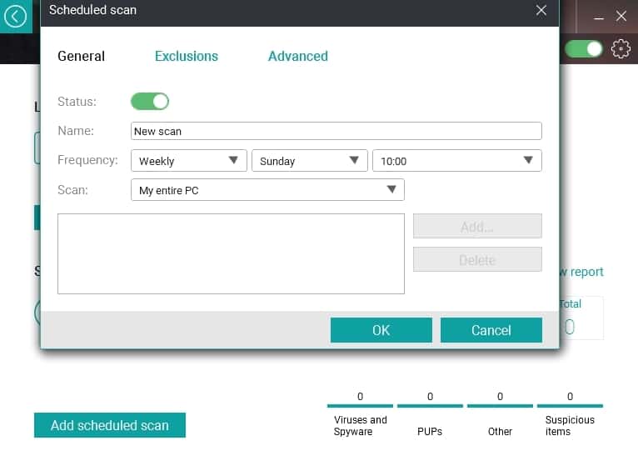Open the report link in main window
This screenshot has width=638, height=471.
pos(582,272)
